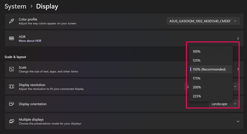Click the Color profile eyedropper icon
The image size is (247, 134).
click(x=12, y=21)
